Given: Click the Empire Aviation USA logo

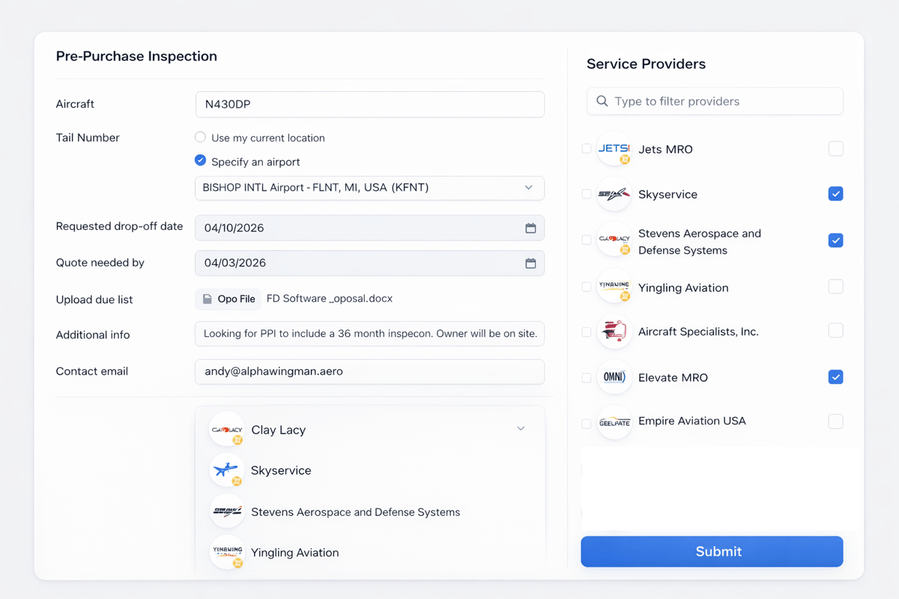Looking at the screenshot, I should tap(614, 422).
